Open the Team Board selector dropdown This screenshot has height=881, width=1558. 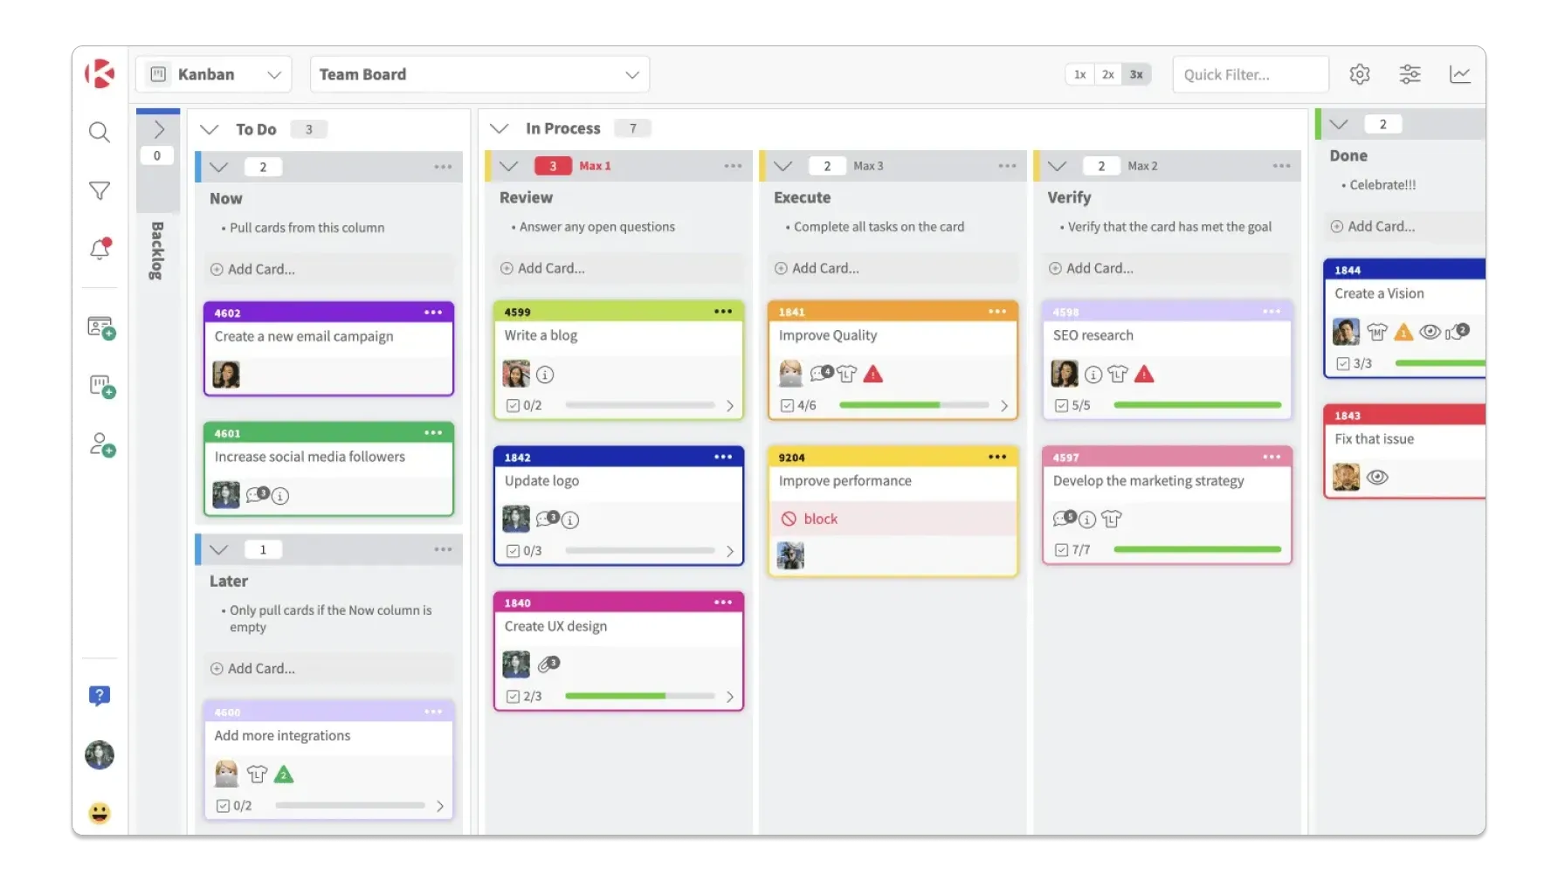coord(479,74)
